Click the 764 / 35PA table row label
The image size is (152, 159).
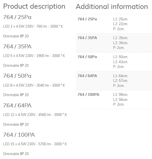[87, 38]
